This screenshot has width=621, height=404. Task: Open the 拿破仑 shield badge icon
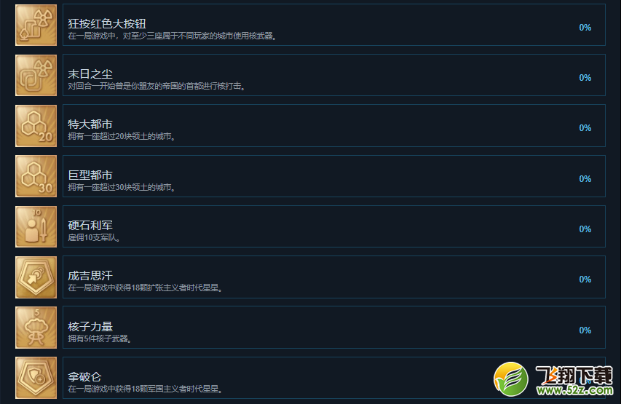click(x=36, y=378)
